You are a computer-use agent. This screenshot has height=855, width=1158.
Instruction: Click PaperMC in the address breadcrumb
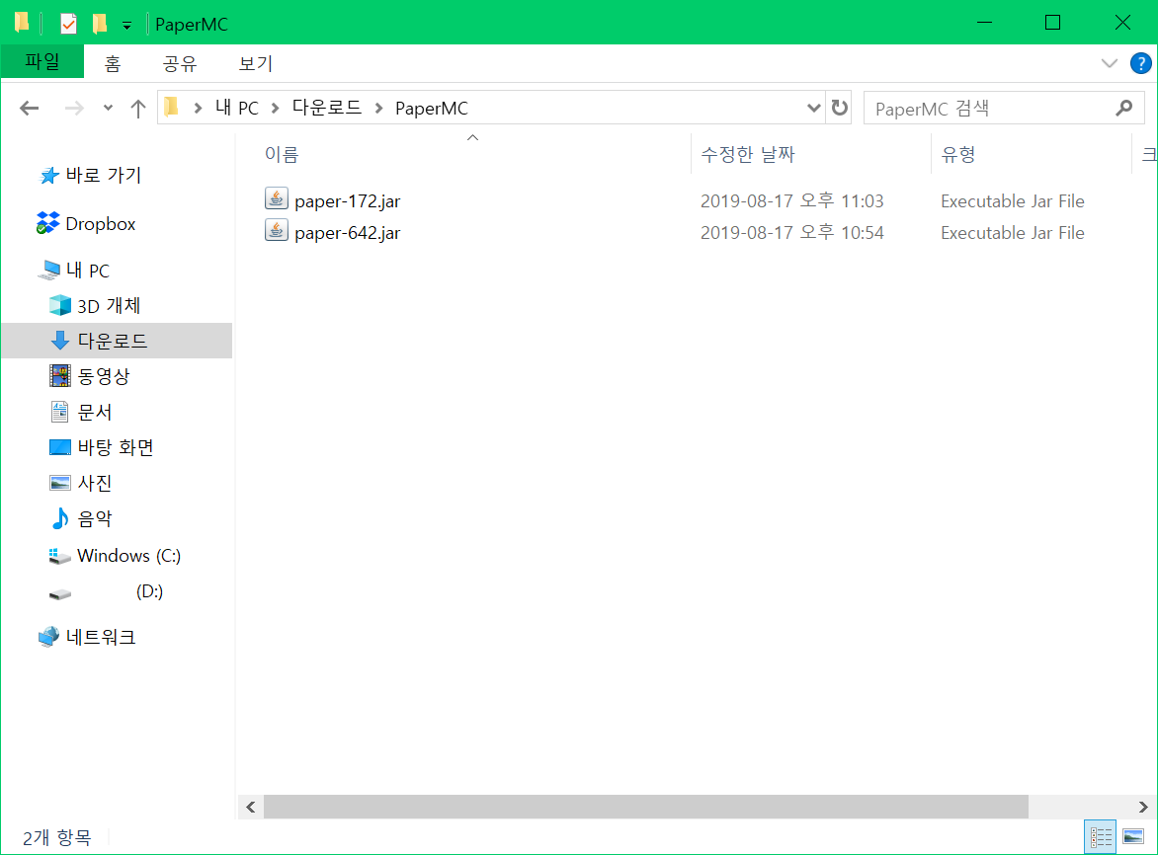(432, 109)
